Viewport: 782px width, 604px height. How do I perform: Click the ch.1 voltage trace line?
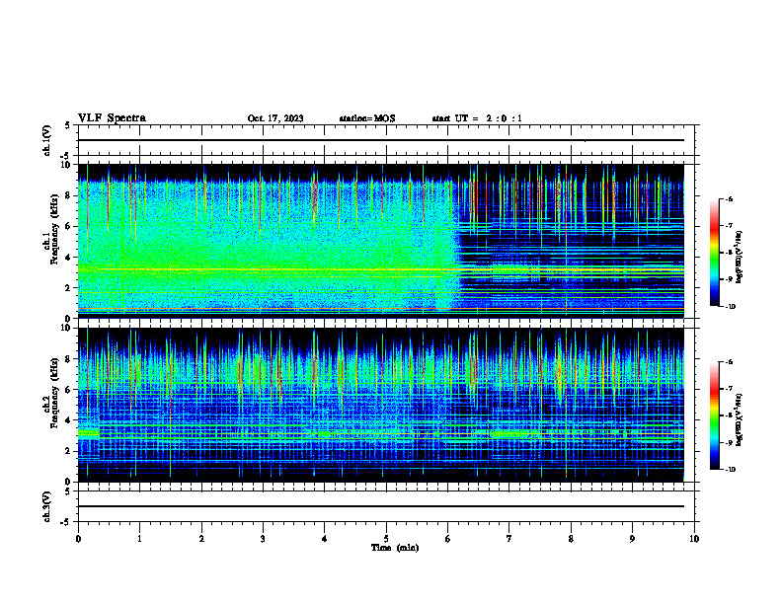click(x=381, y=140)
